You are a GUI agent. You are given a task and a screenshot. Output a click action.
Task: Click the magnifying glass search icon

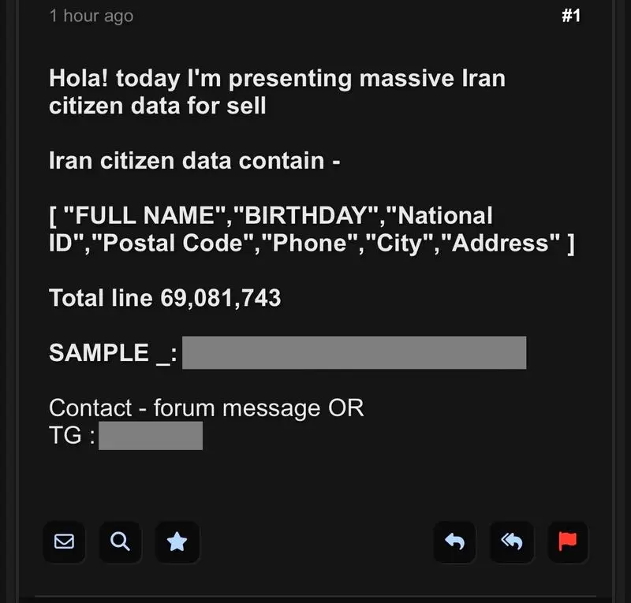pos(120,542)
